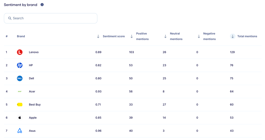Click the # column header

tap(6, 36)
